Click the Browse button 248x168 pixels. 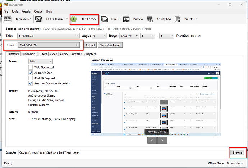pos(237,153)
